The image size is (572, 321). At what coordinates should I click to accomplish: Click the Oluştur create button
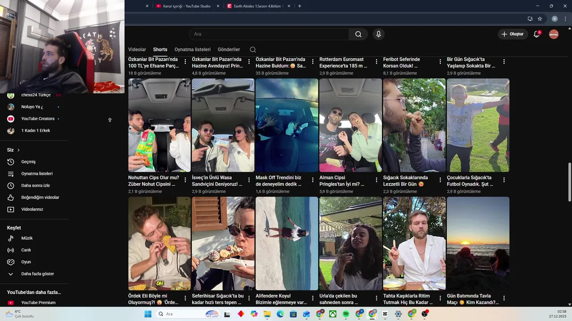(513, 34)
